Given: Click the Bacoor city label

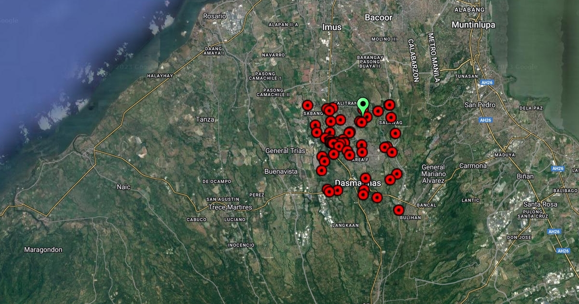Looking at the screenshot, I should point(378,18).
